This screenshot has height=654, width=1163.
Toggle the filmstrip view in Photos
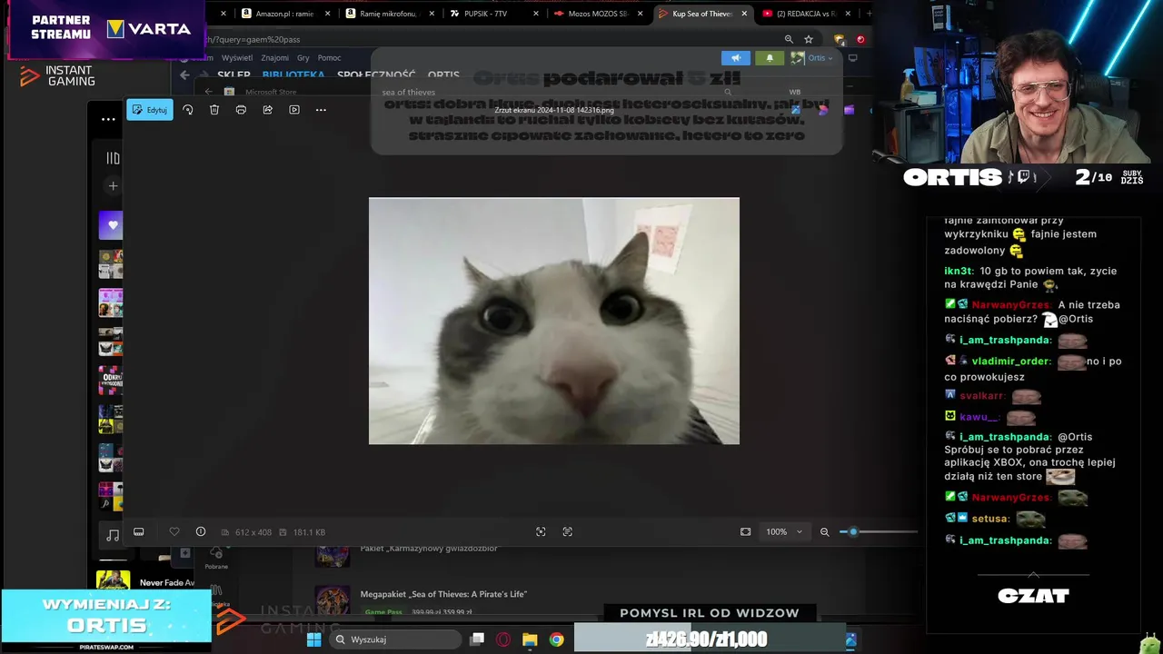(139, 531)
